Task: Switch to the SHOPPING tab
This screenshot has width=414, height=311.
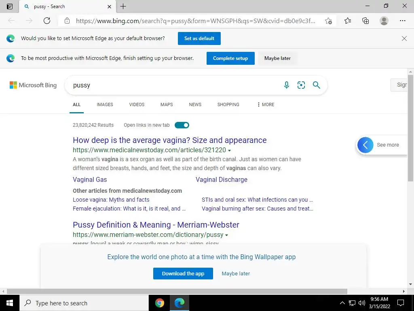Action: point(228,104)
